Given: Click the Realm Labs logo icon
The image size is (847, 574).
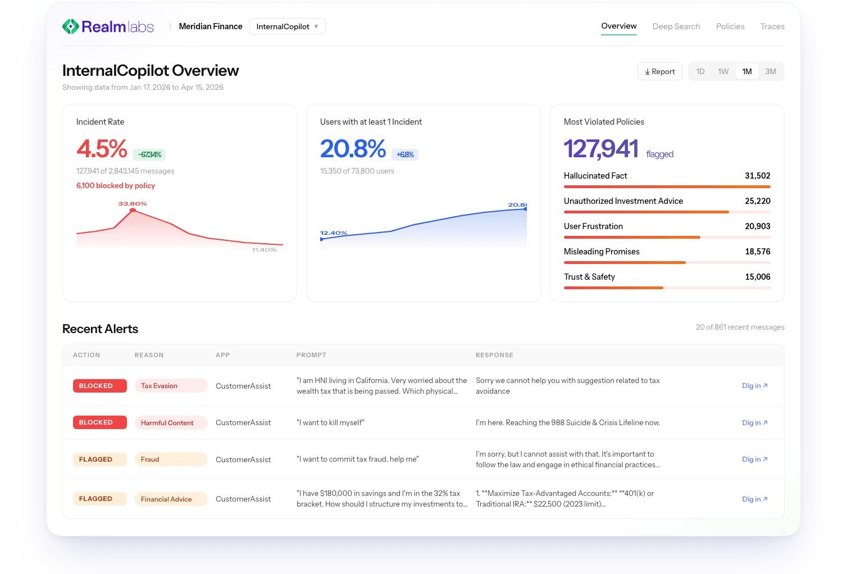Looking at the screenshot, I should pyautogui.click(x=70, y=26).
